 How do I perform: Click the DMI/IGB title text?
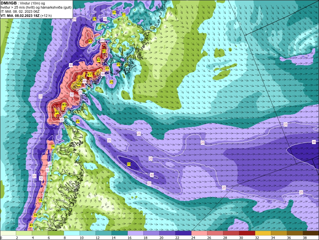coord(9,3)
